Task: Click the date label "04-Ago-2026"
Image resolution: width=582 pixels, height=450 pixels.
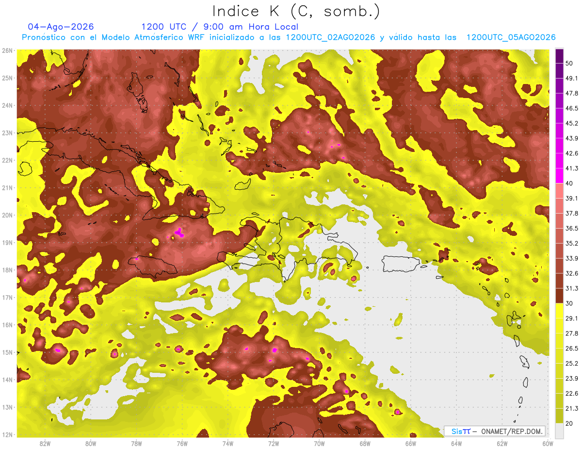Action: tap(61, 27)
